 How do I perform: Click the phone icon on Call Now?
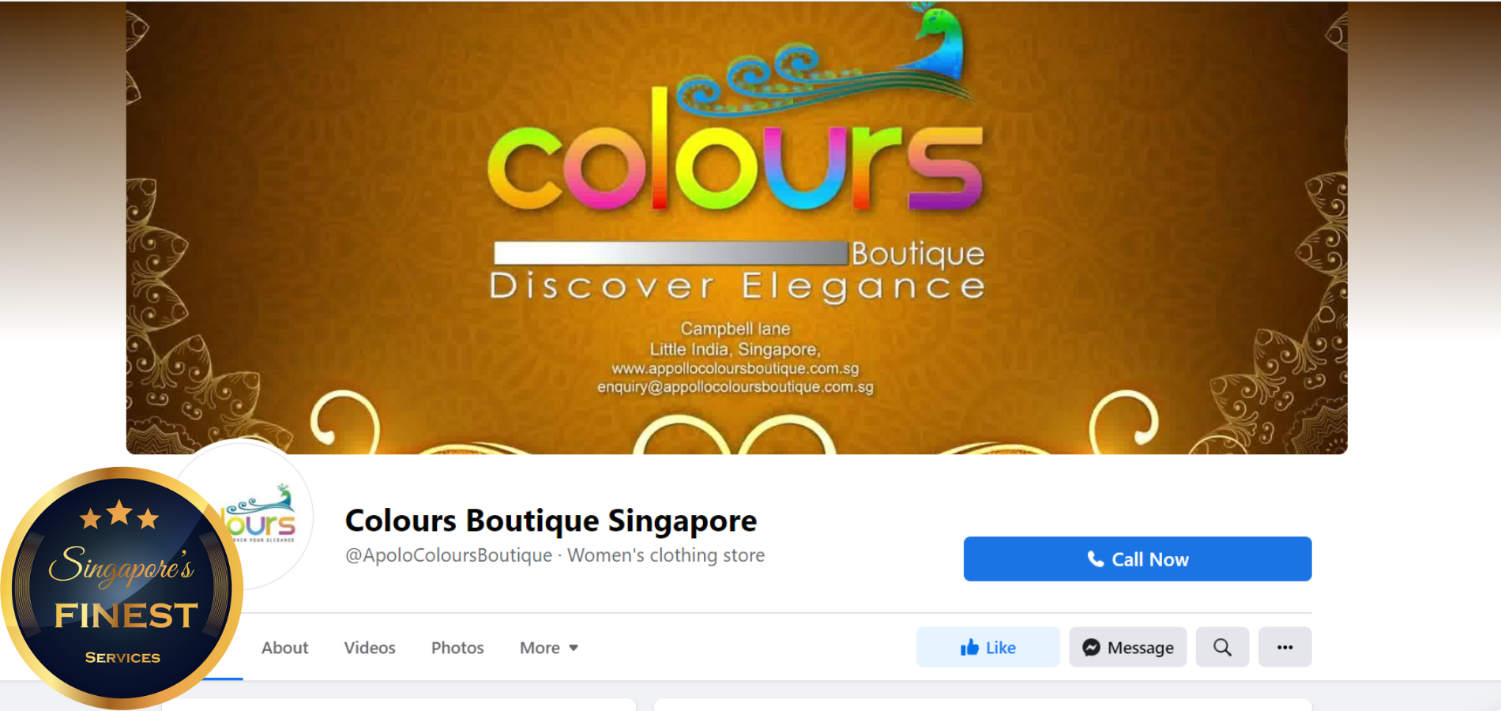tap(1095, 559)
